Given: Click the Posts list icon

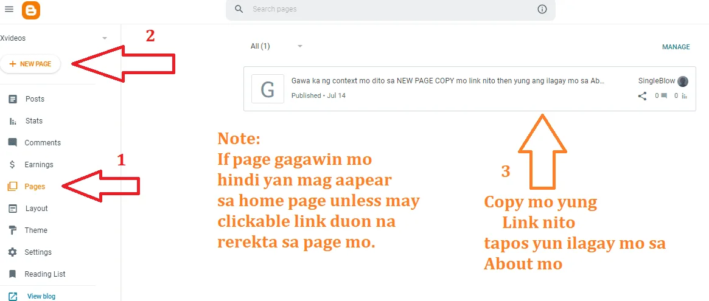Looking at the screenshot, I should coord(13,99).
